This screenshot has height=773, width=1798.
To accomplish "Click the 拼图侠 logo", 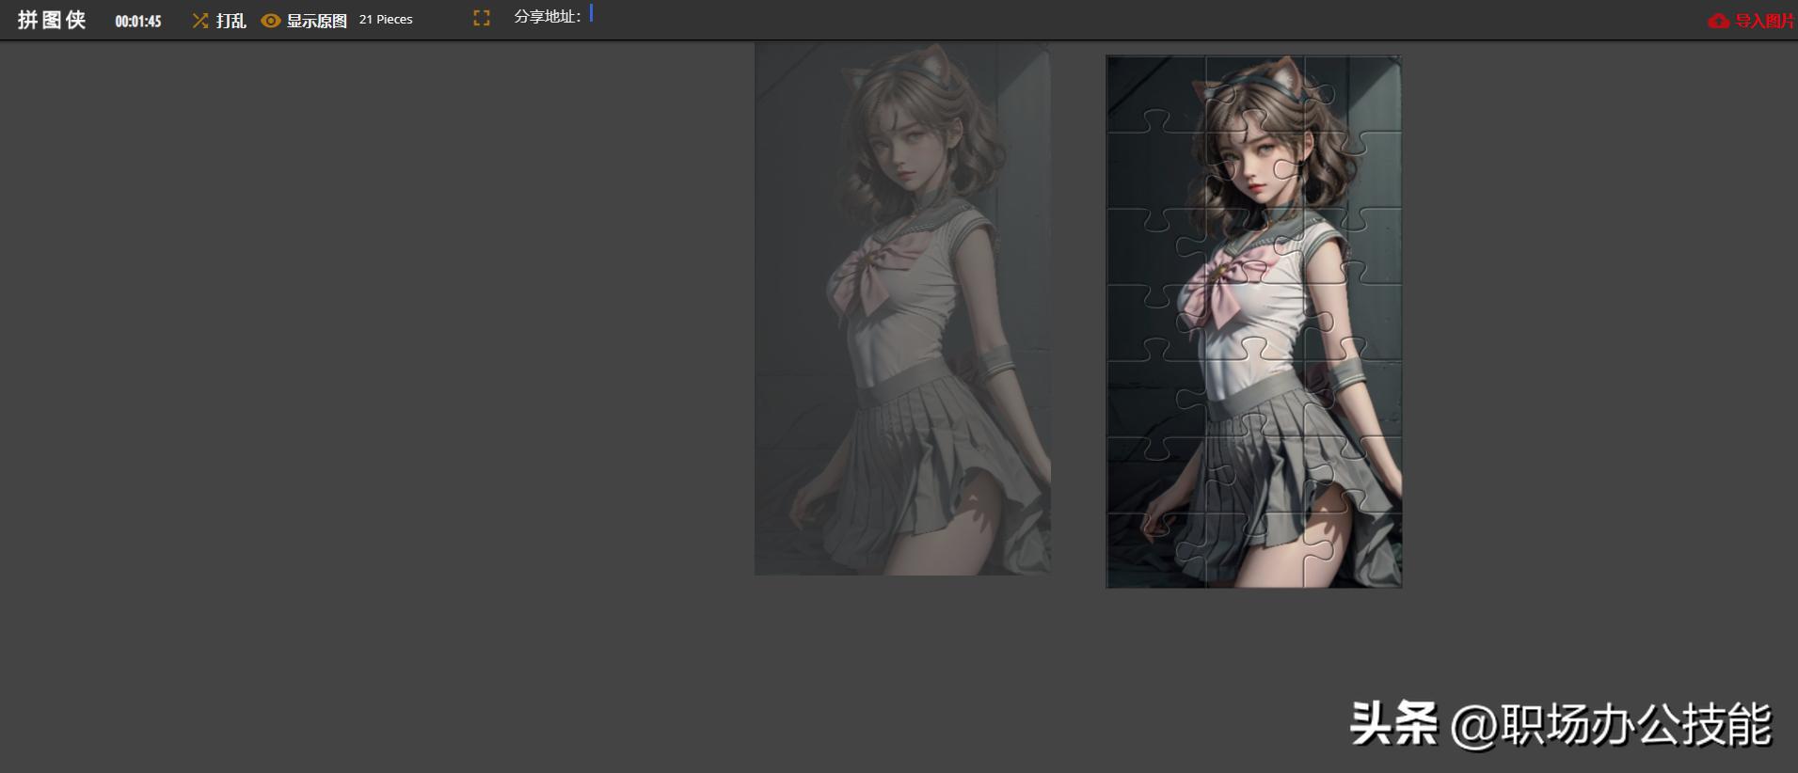I will point(52,20).
